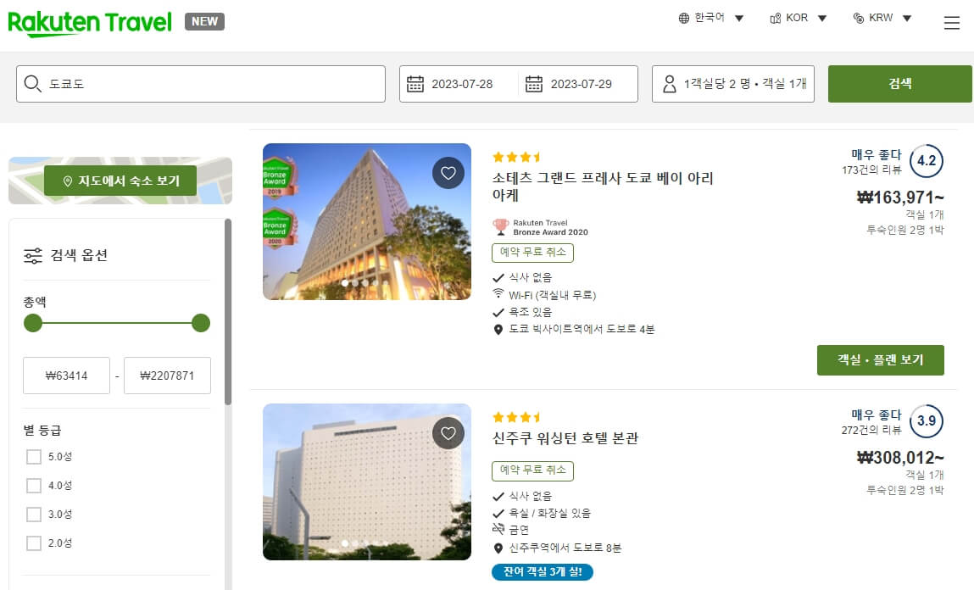This screenshot has height=590, width=974.
Task: Tick the 4.0성 star rating checkbox
Action: tap(34, 486)
